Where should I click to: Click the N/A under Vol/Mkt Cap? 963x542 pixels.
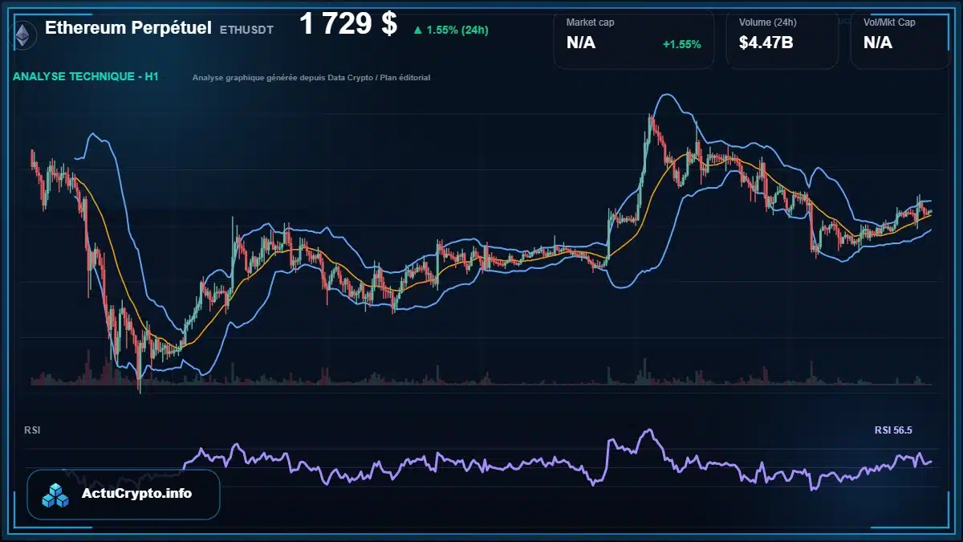tap(878, 43)
